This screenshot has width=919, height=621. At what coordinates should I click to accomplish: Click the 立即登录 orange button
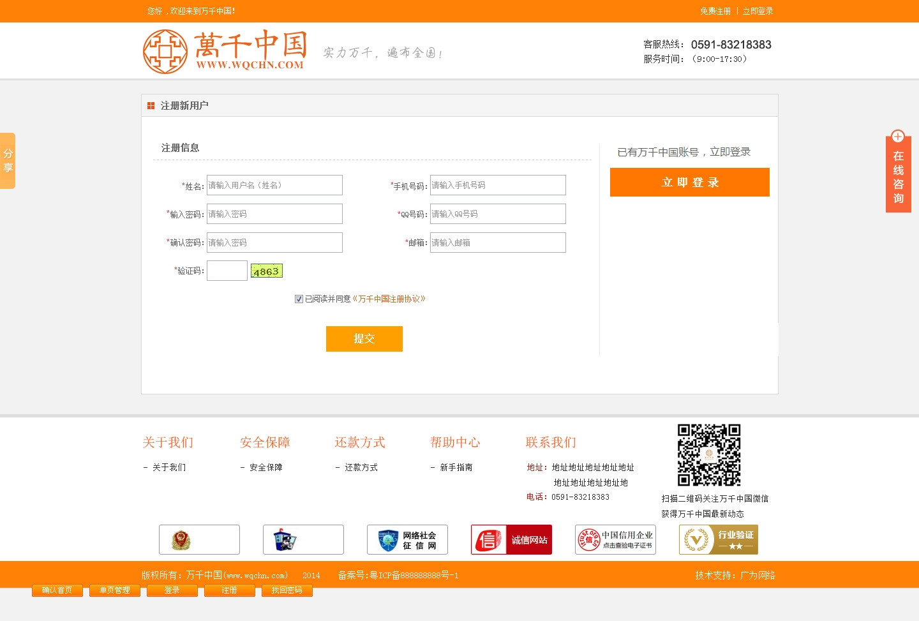(690, 183)
